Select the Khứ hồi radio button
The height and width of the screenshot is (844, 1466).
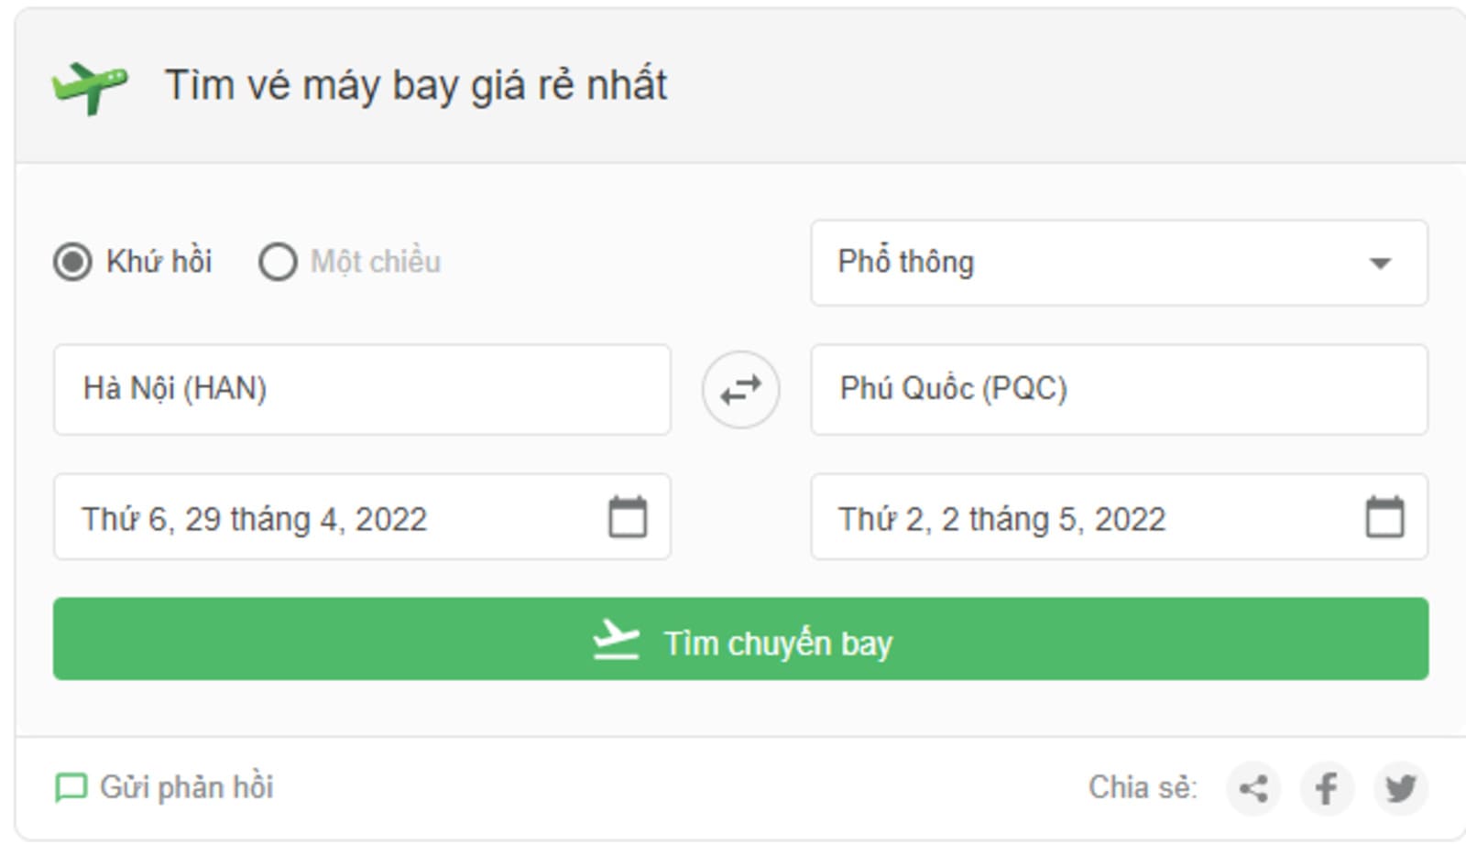[72, 262]
